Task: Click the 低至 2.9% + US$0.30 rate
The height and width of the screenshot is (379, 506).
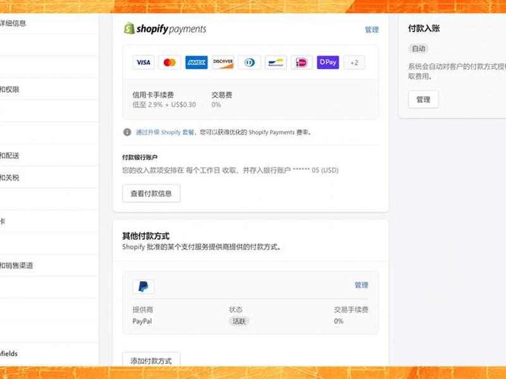Action: [x=164, y=105]
